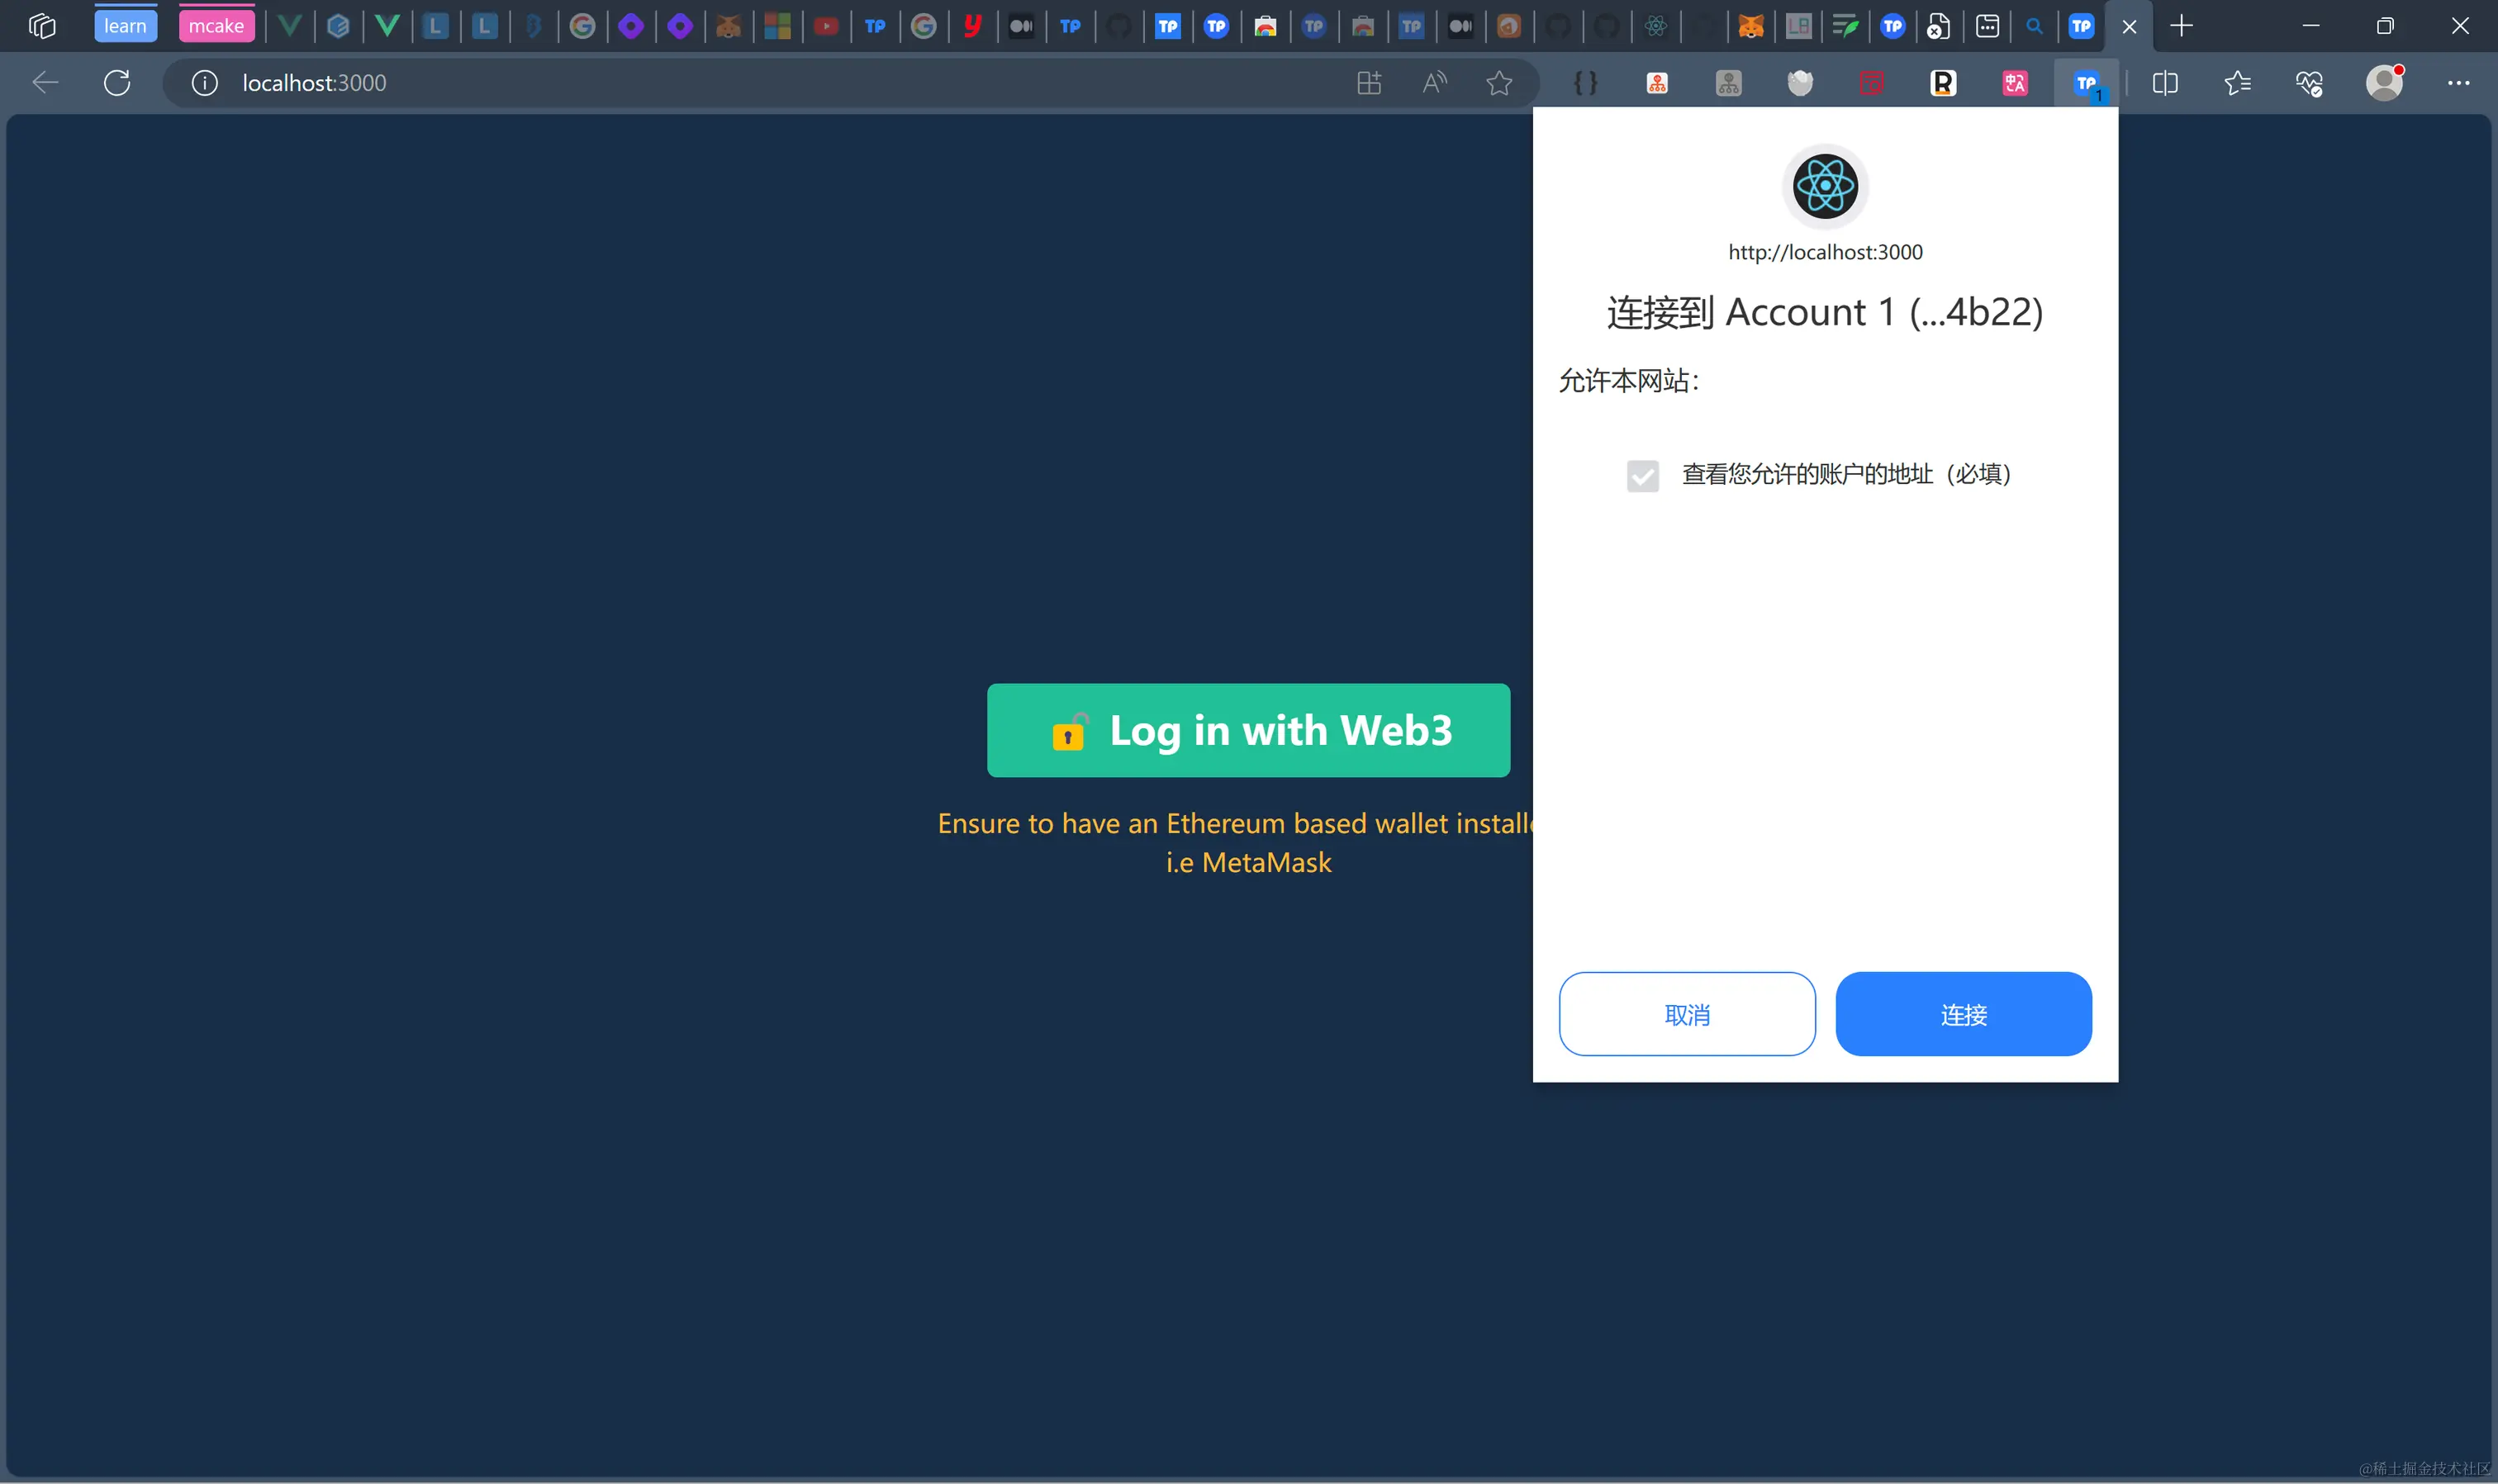Click the read aloud icon in address bar
Viewport: 2498px width, 1484px height.
(1434, 83)
